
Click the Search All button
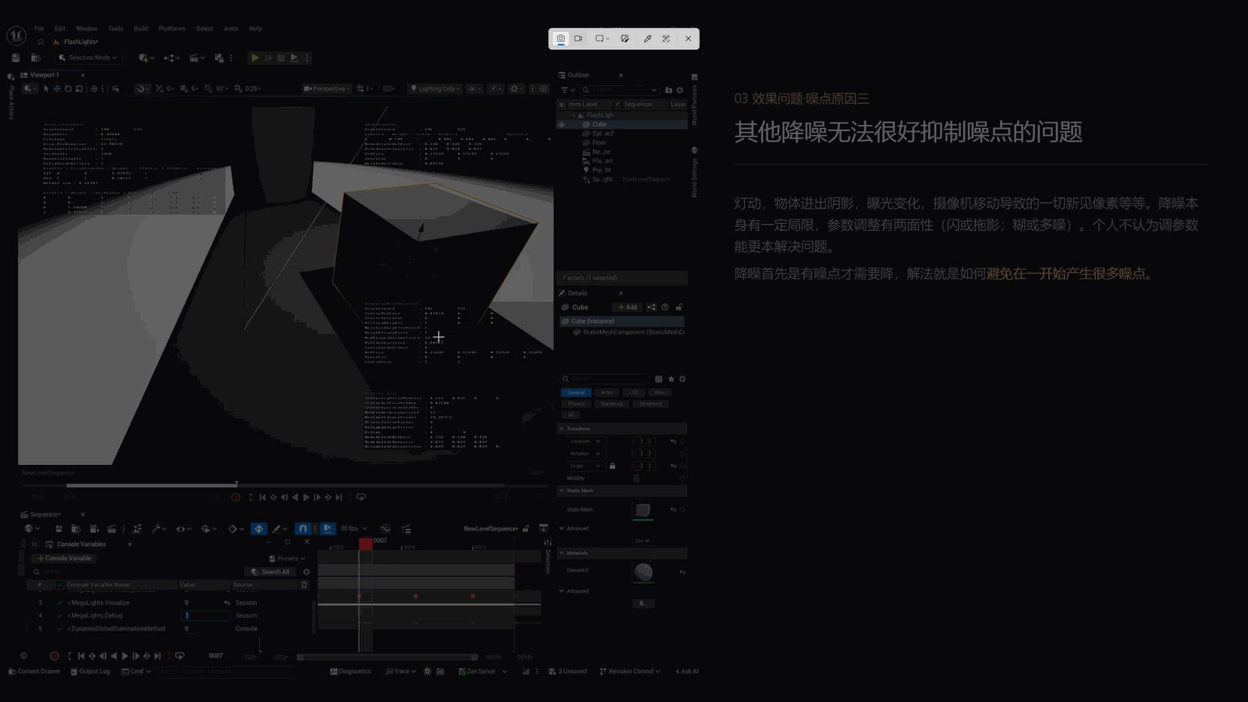click(270, 572)
